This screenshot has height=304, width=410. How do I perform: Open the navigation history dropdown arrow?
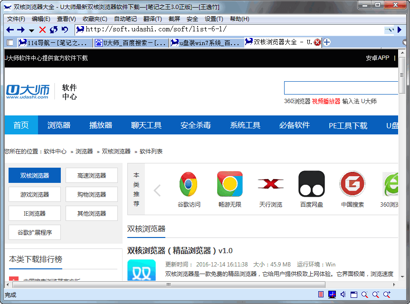tap(31, 30)
